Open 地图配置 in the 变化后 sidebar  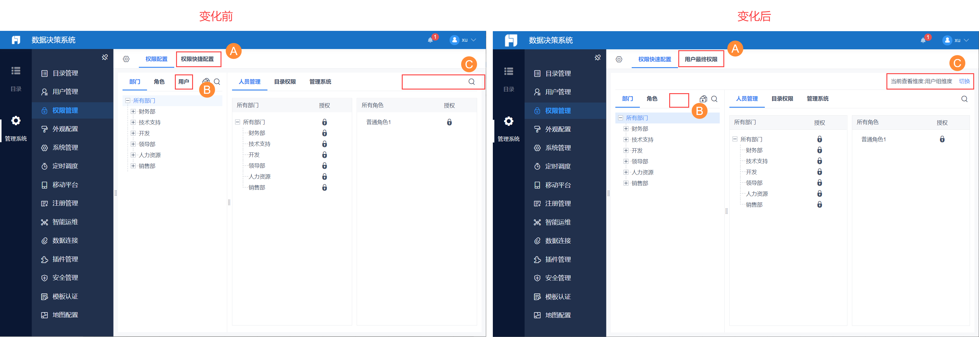pyautogui.click(x=558, y=315)
